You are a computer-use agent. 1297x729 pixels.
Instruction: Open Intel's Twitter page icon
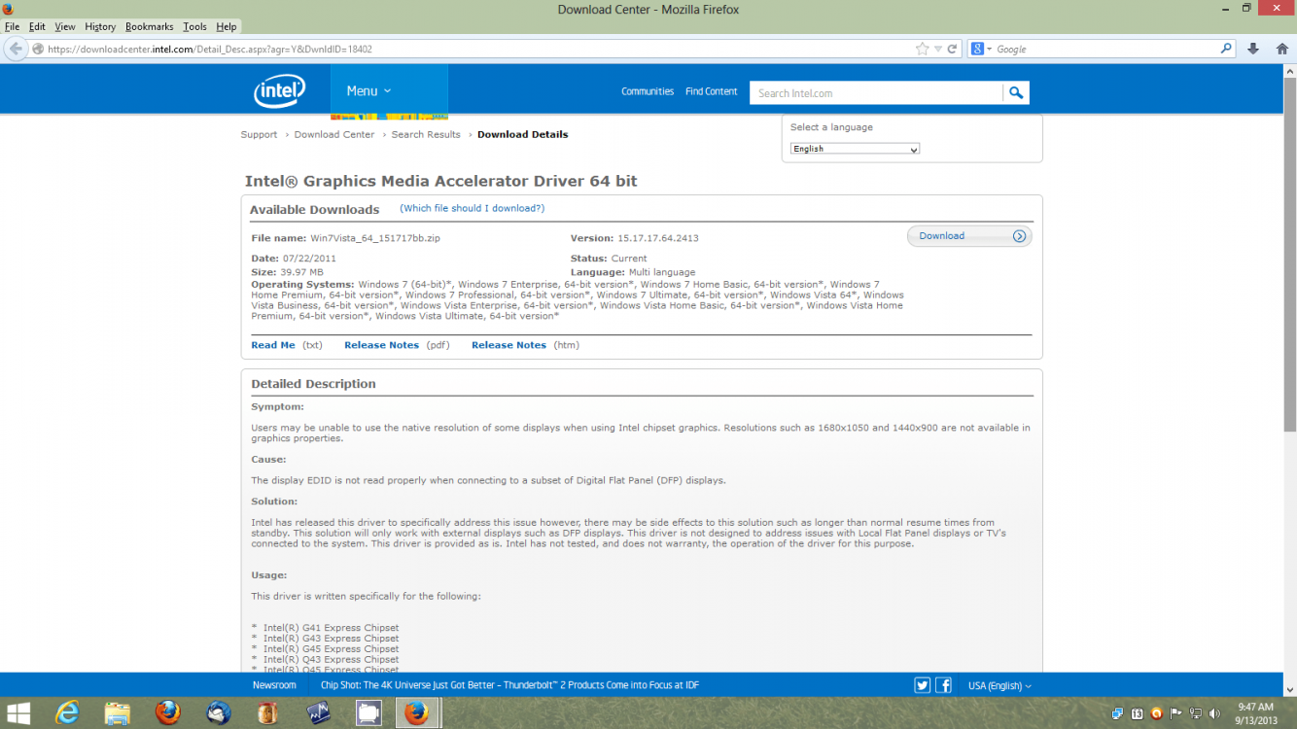(x=923, y=685)
